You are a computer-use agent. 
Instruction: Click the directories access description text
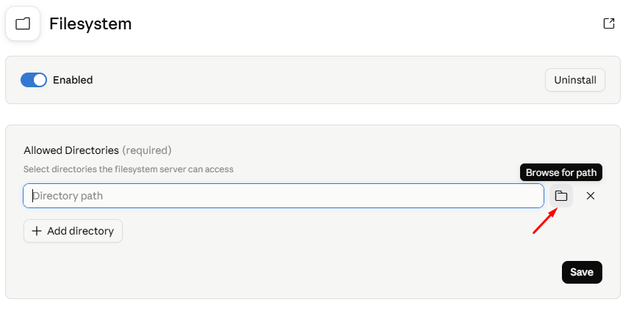pyautogui.click(x=129, y=169)
